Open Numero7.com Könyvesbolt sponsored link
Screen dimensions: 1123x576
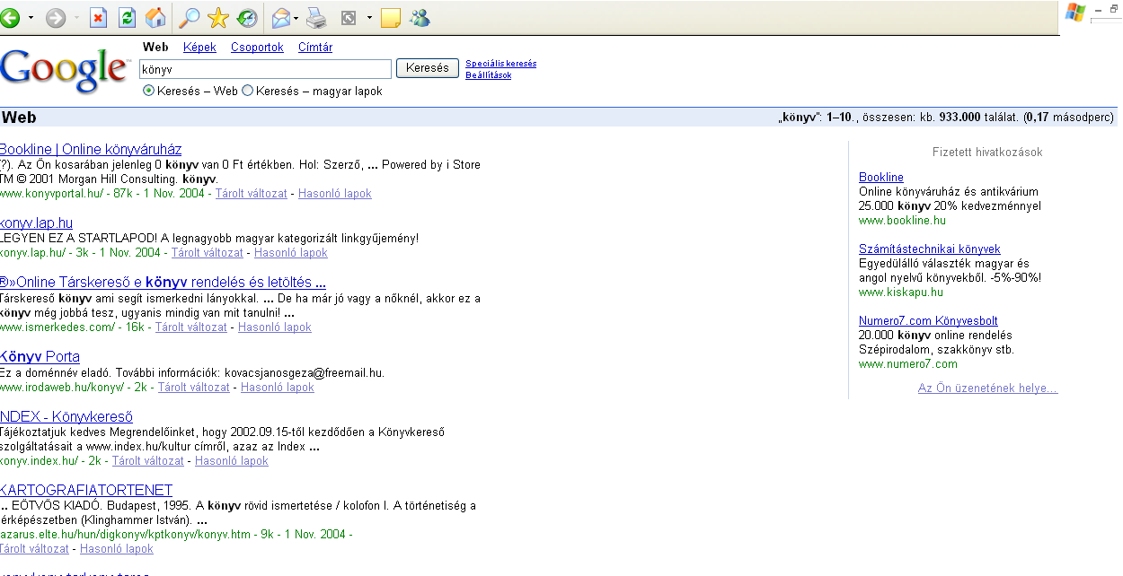click(x=928, y=321)
